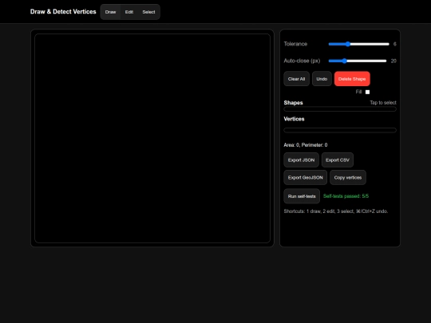This screenshot has width=431, height=323.
Task: Switch to Draw mode
Action: coord(110,12)
